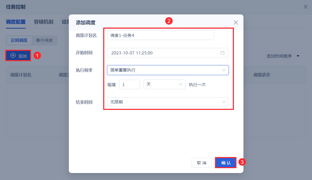Click the 调度状态 column header
Image resolution: width=312 pixels, height=180 pixels.
262,75
